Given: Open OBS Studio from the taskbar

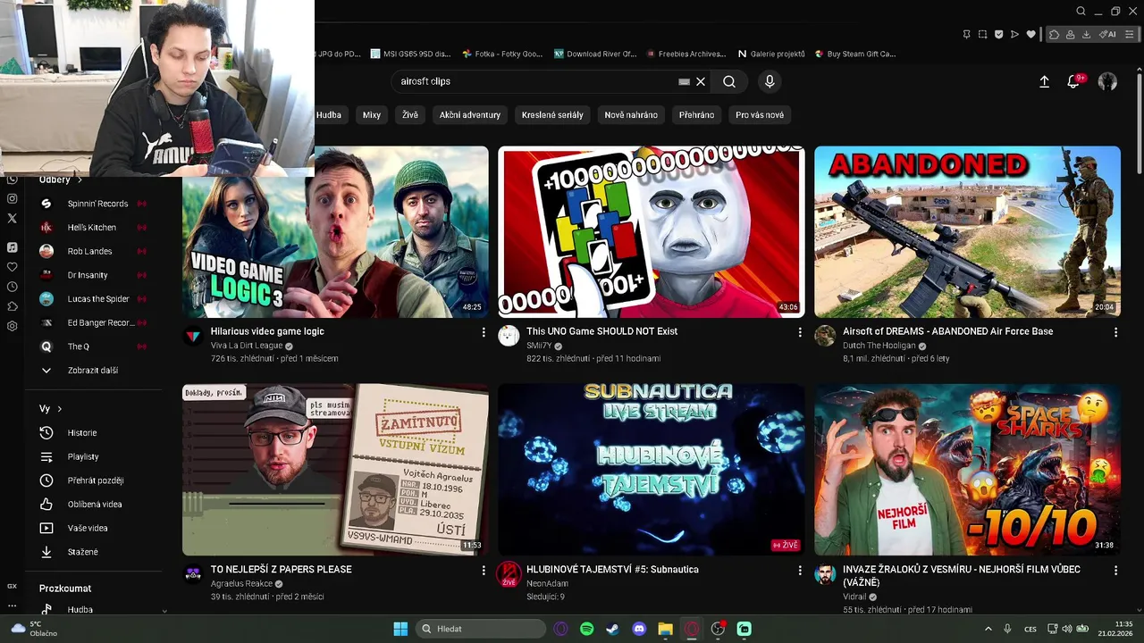Looking at the screenshot, I should click(x=718, y=629).
